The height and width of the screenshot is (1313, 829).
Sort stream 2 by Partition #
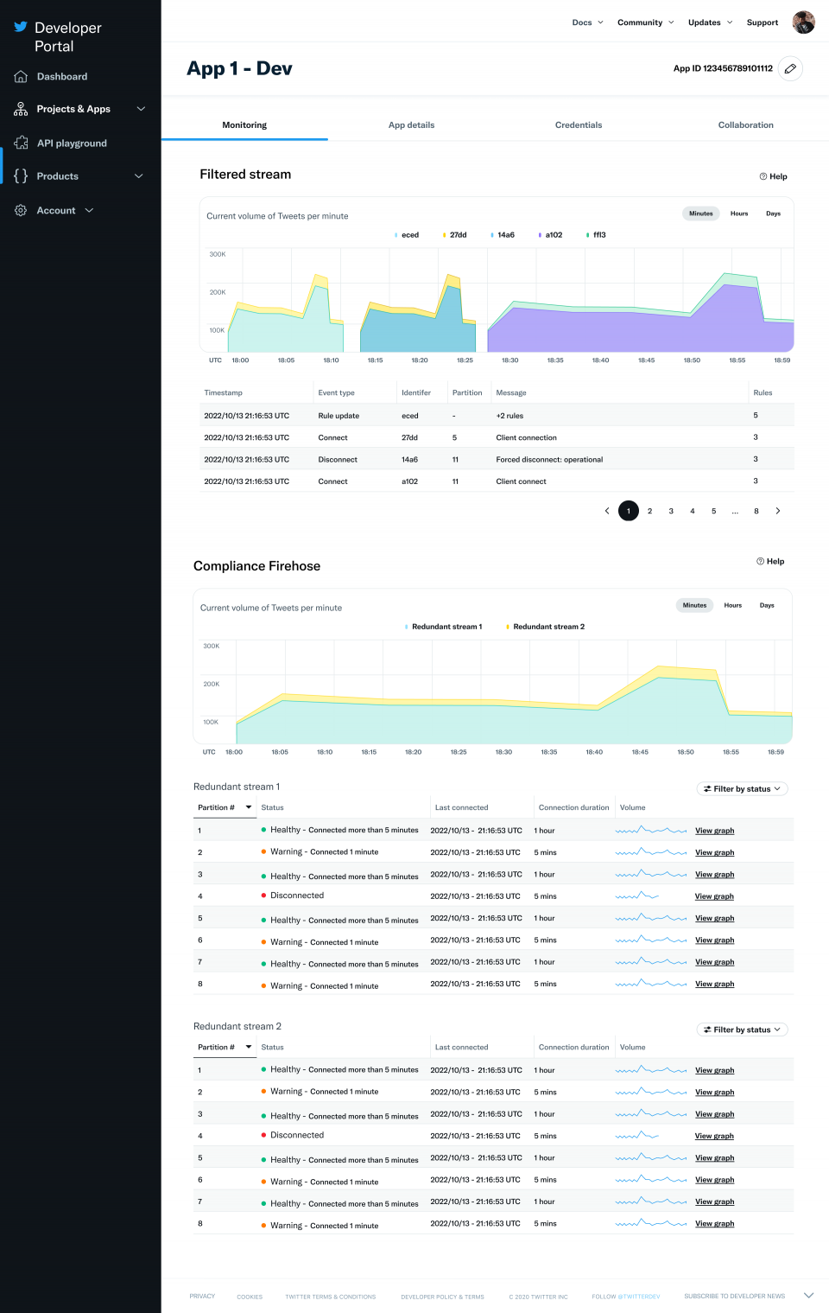(x=225, y=1047)
